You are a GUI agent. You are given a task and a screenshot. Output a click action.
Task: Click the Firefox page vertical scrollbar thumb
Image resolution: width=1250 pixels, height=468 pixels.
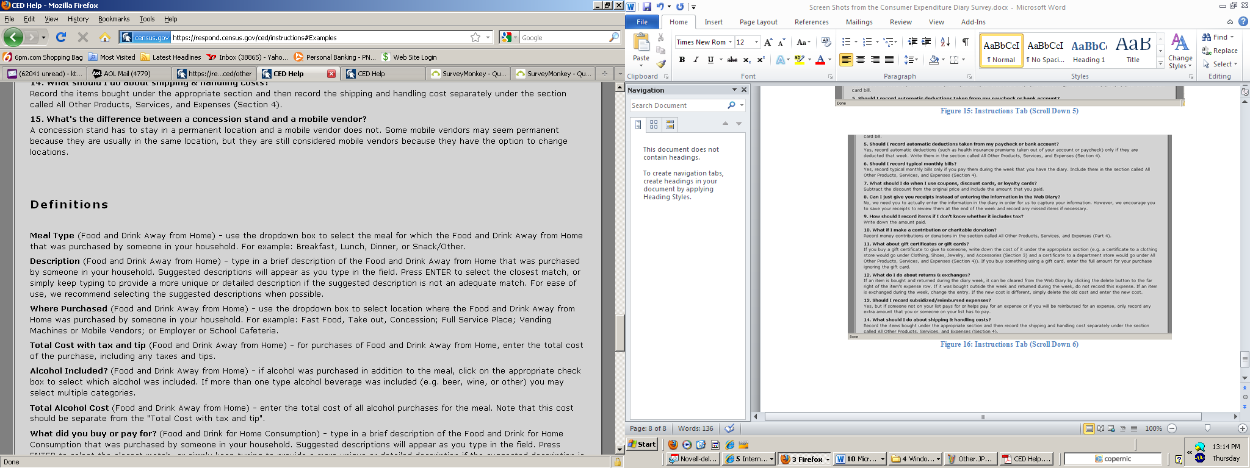[x=620, y=333]
